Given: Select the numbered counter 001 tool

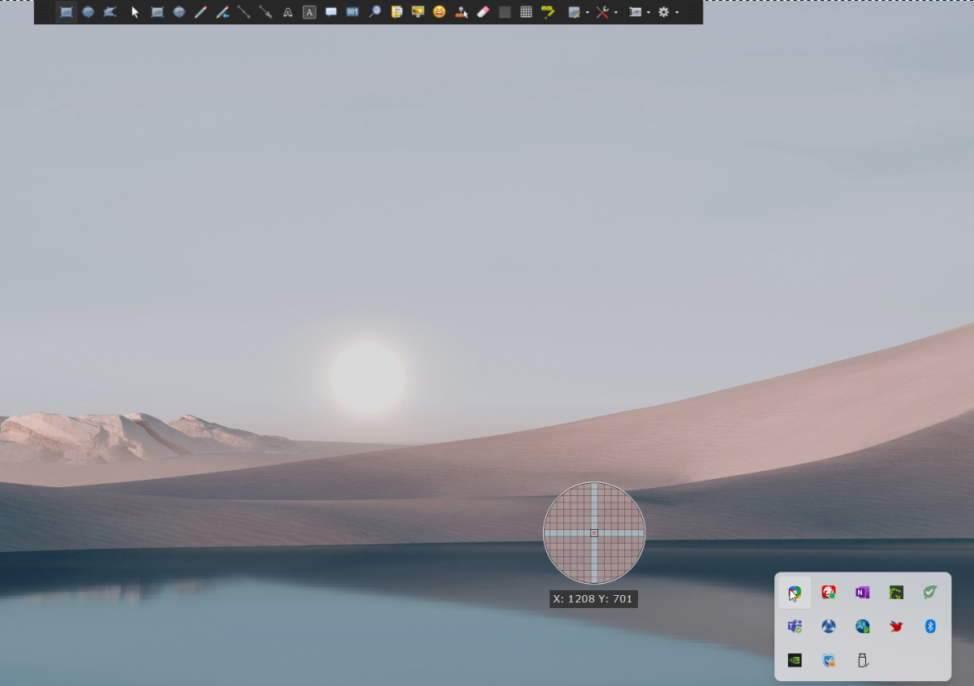Looking at the screenshot, I should (x=352, y=12).
